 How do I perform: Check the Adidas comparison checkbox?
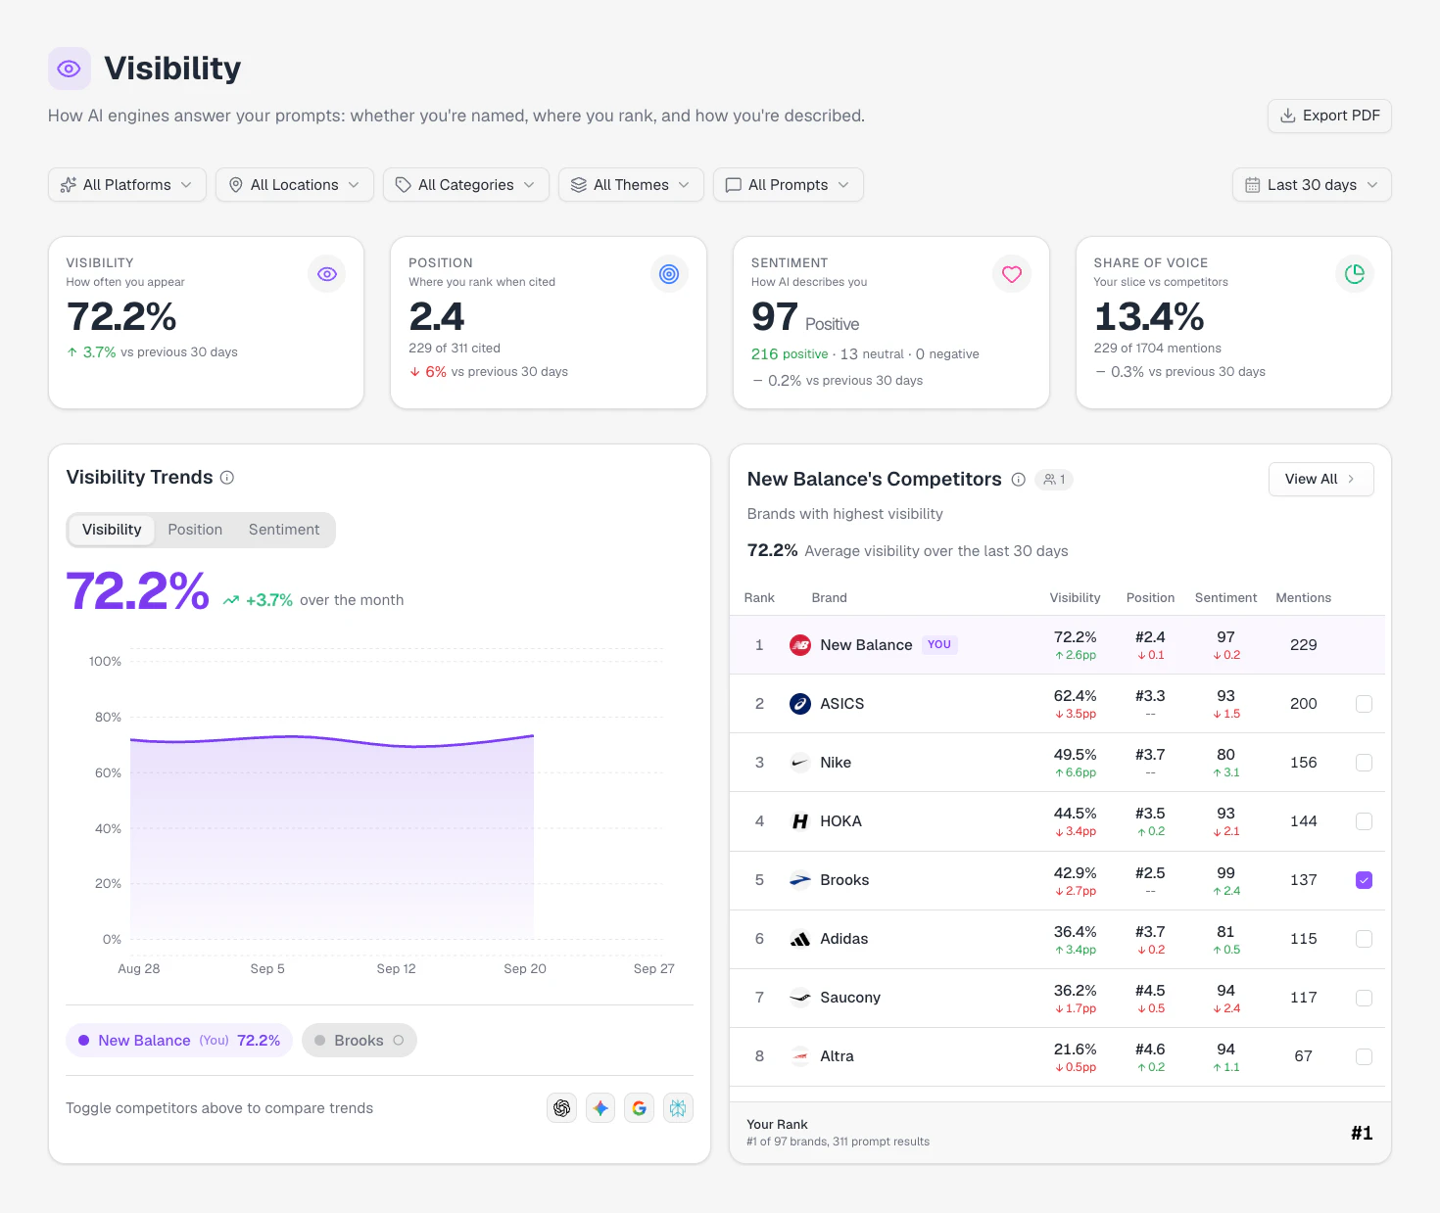(x=1364, y=939)
